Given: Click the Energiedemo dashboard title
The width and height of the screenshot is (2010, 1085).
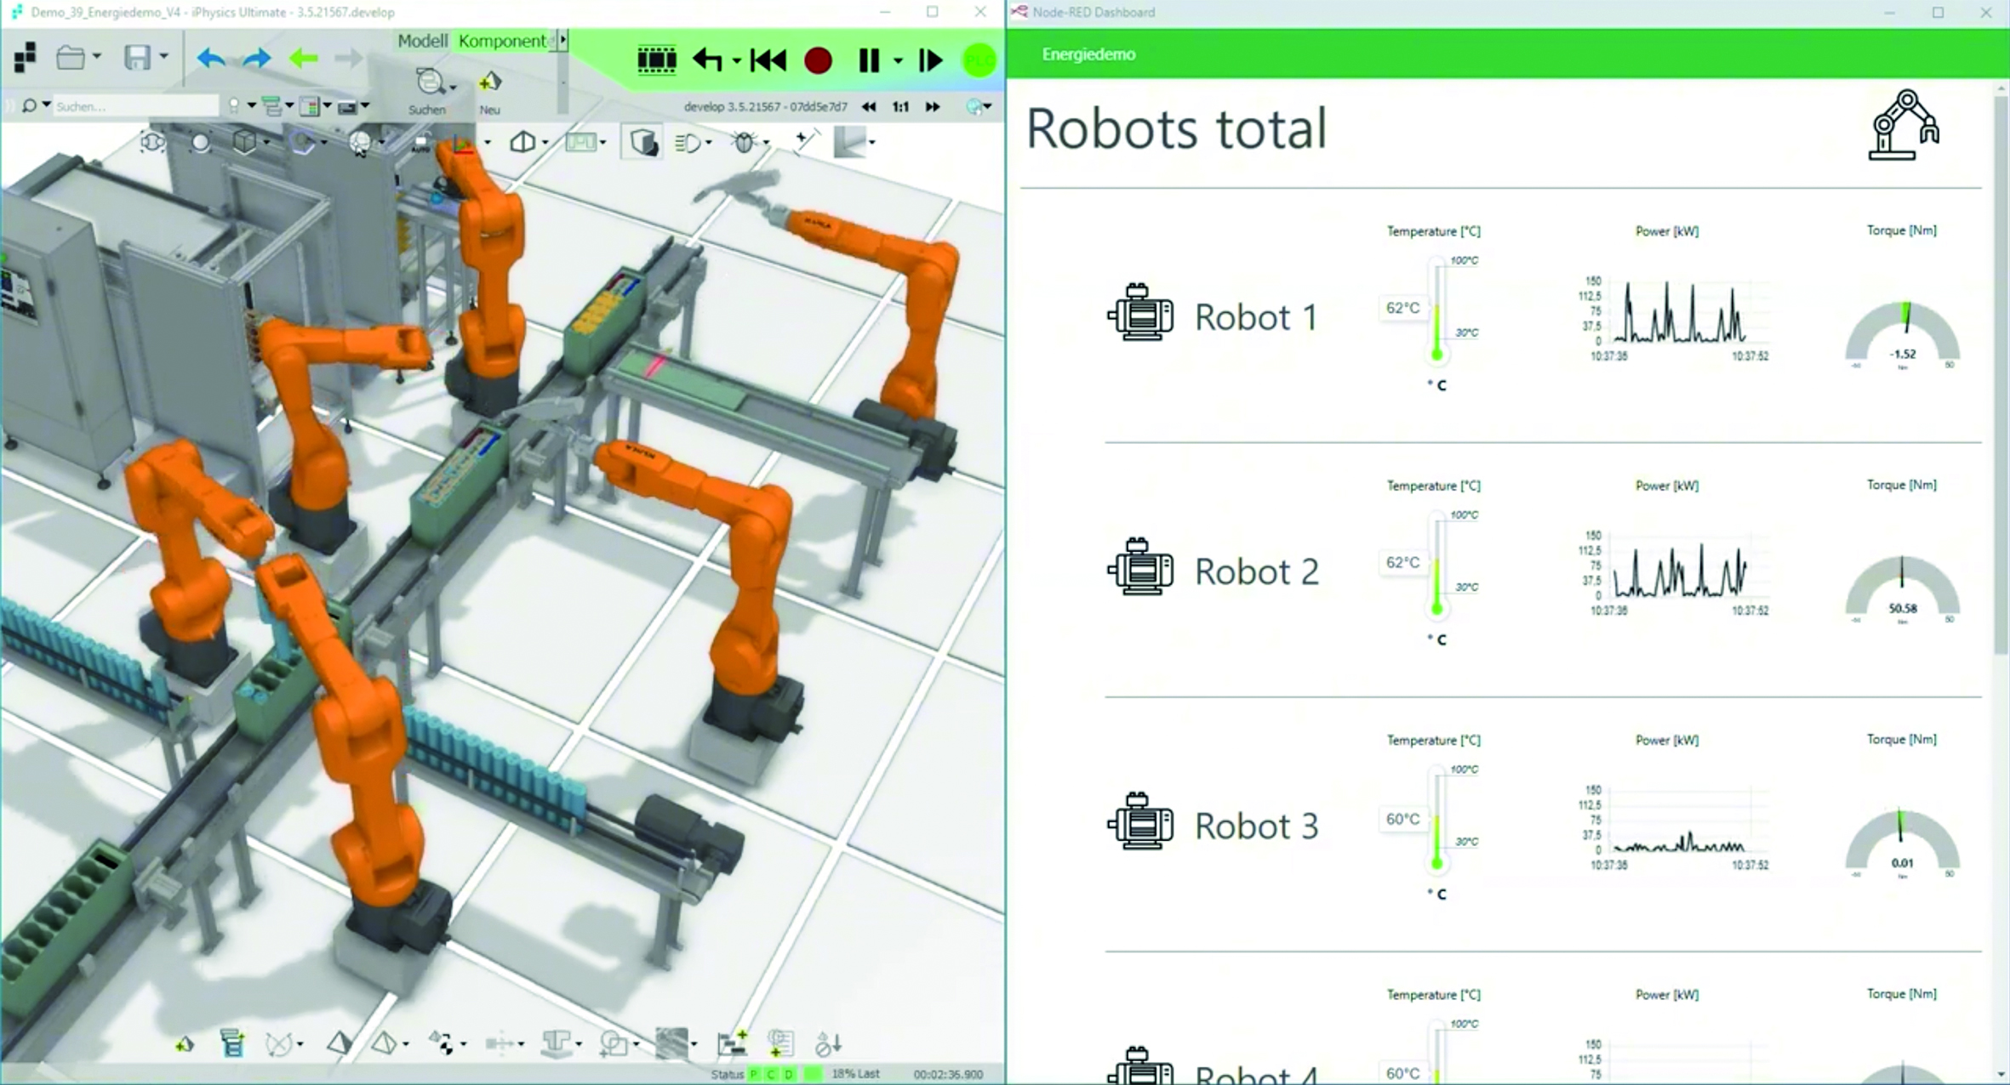Looking at the screenshot, I should [1088, 54].
